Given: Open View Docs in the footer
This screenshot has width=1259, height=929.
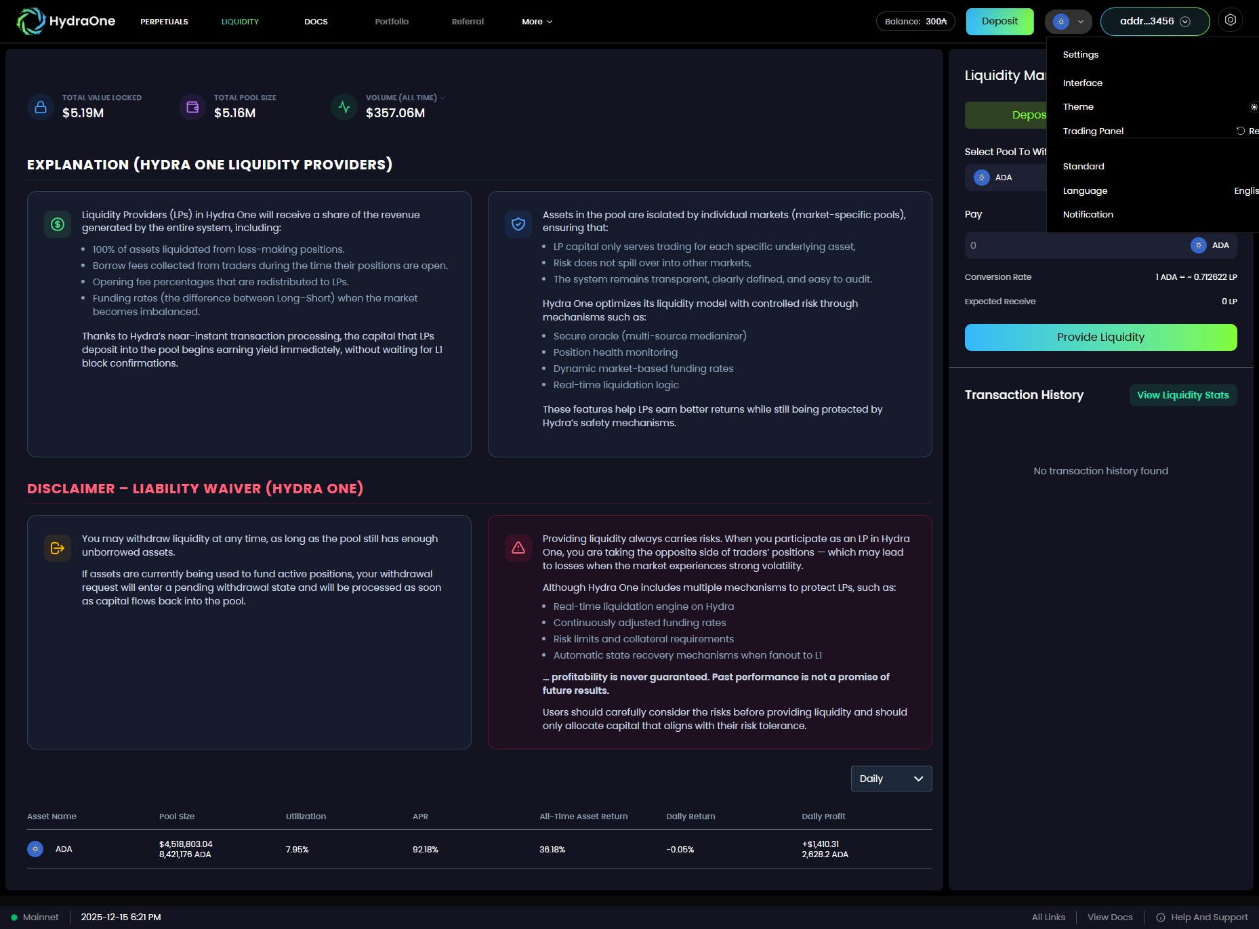Looking at the screenshot, I should (x=1110, y=917).
